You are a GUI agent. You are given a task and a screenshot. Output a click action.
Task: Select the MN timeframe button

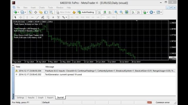[x=114, y=17]
